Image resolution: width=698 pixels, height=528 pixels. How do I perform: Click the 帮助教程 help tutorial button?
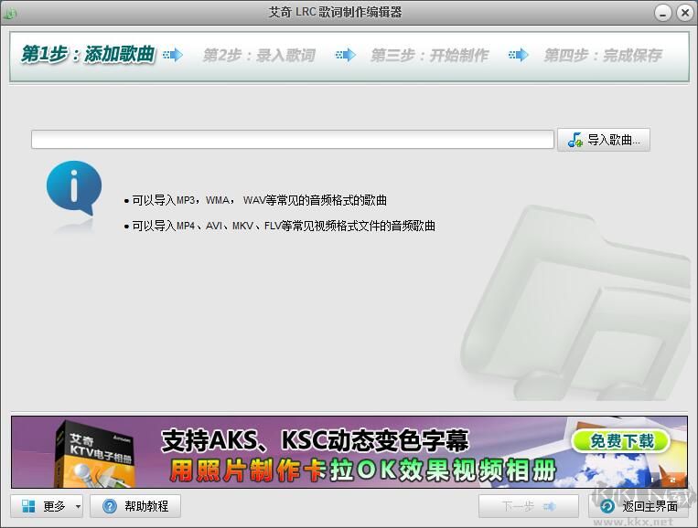135,506
